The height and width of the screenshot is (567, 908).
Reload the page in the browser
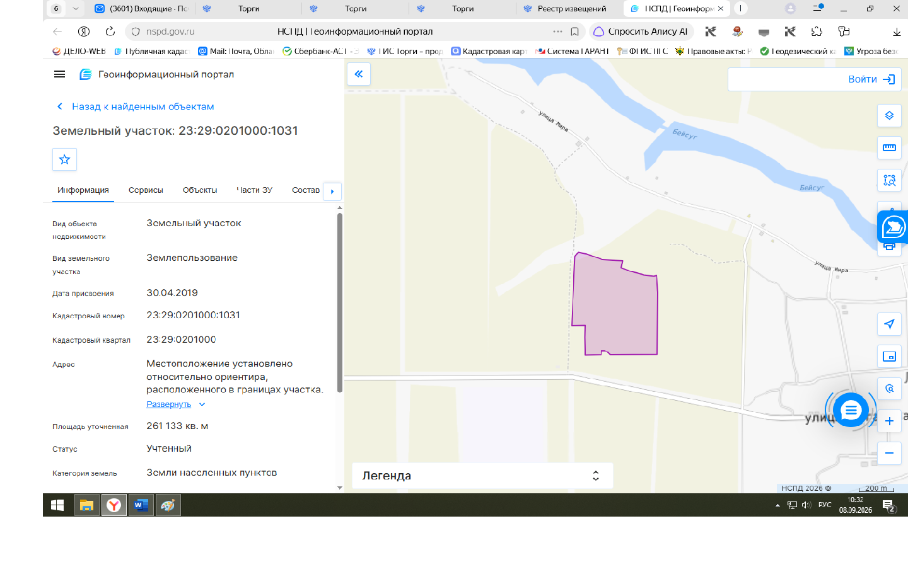pyautogui.click(x=110, y=31)
